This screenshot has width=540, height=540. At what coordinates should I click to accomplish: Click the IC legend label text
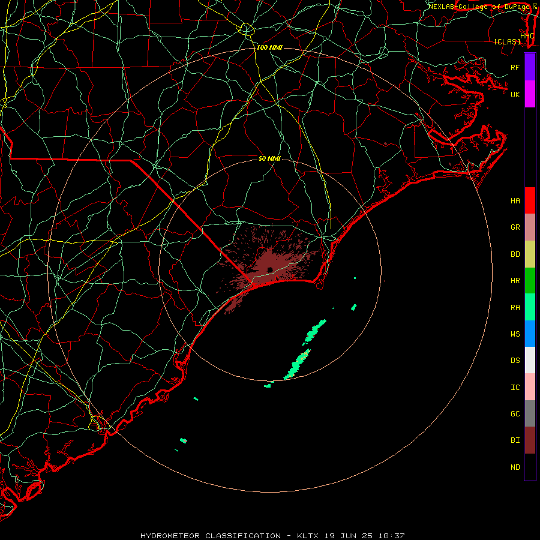[515, 388]
